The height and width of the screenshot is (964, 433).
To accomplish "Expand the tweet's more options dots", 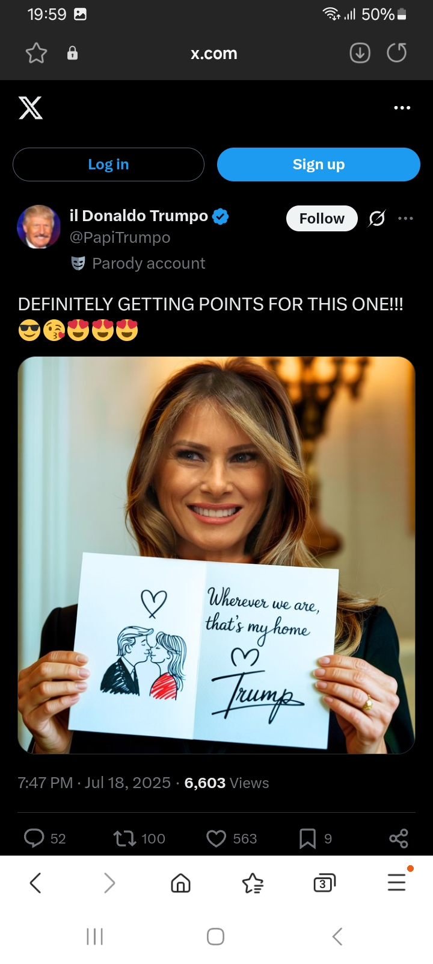I will (405, 218).
